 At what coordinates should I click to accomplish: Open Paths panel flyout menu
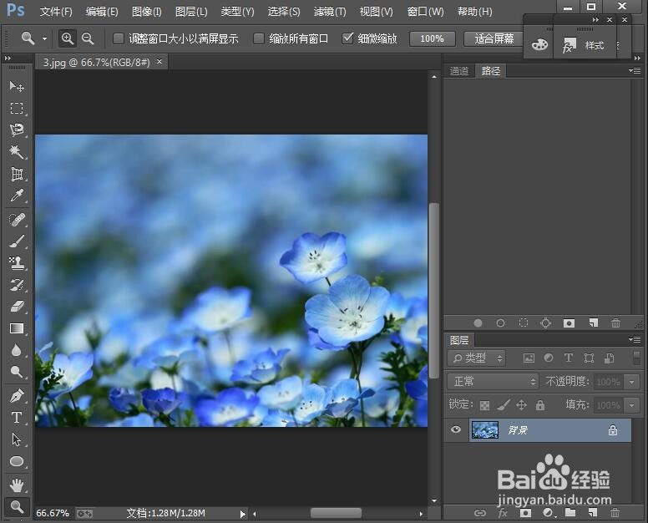(635, 71)
